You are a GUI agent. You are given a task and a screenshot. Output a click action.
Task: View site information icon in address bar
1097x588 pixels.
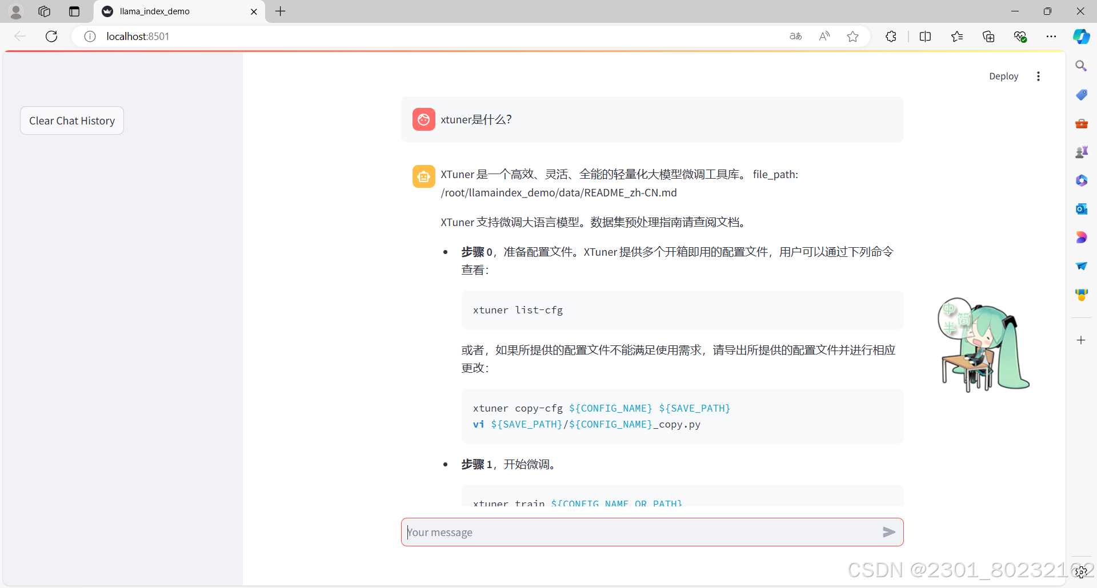(90, 37)
